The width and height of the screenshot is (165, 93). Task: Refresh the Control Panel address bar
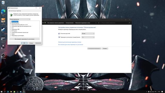pyautogui.click(x=98, y=23)
